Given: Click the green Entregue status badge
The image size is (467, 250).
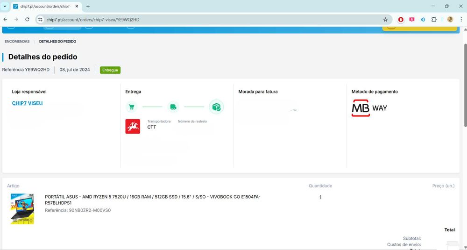Looking at the screenshot, I should [x=110, y=70].
